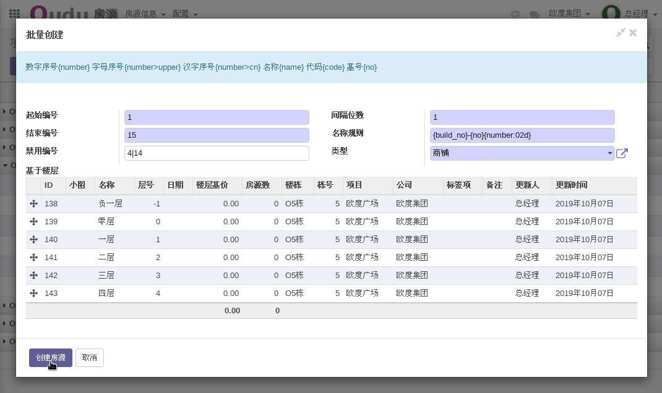Image resolution: width=662 pixels, height=393 pixels.
Task: Open the 房源信息 menu
Action: click(145, 14)
